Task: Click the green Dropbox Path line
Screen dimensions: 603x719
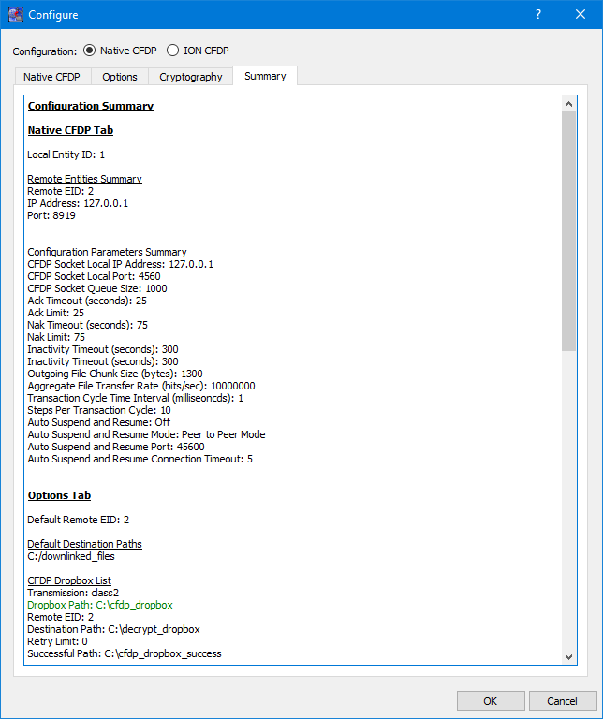Action: 100,605
